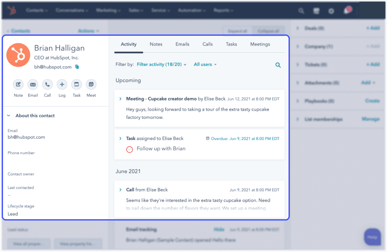Screen dimensions: 387x252
Task: Open the Sales menu in top navigation
Action: [x=136, y=10]
